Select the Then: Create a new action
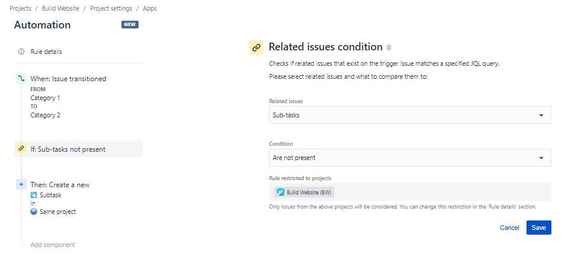This screenshot has width=565, height=256. tap(60, 184)
